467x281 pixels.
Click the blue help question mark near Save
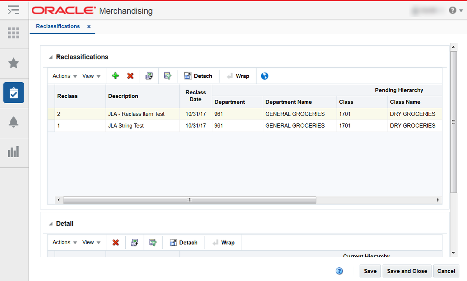[339, 271]
